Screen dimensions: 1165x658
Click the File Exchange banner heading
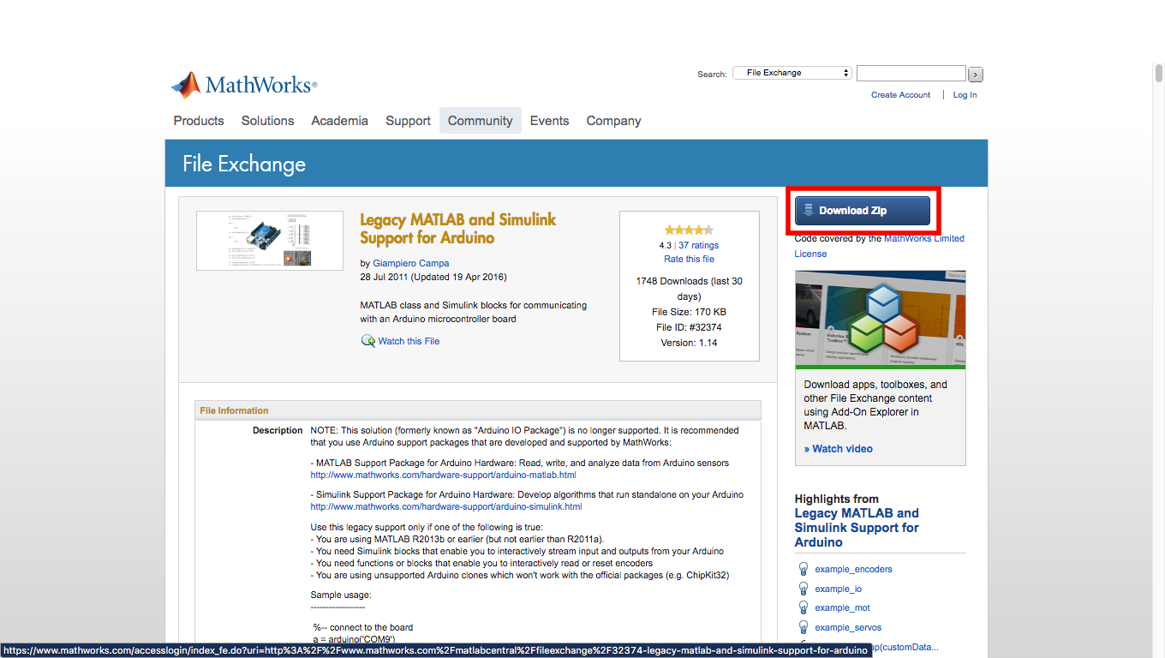244,164
